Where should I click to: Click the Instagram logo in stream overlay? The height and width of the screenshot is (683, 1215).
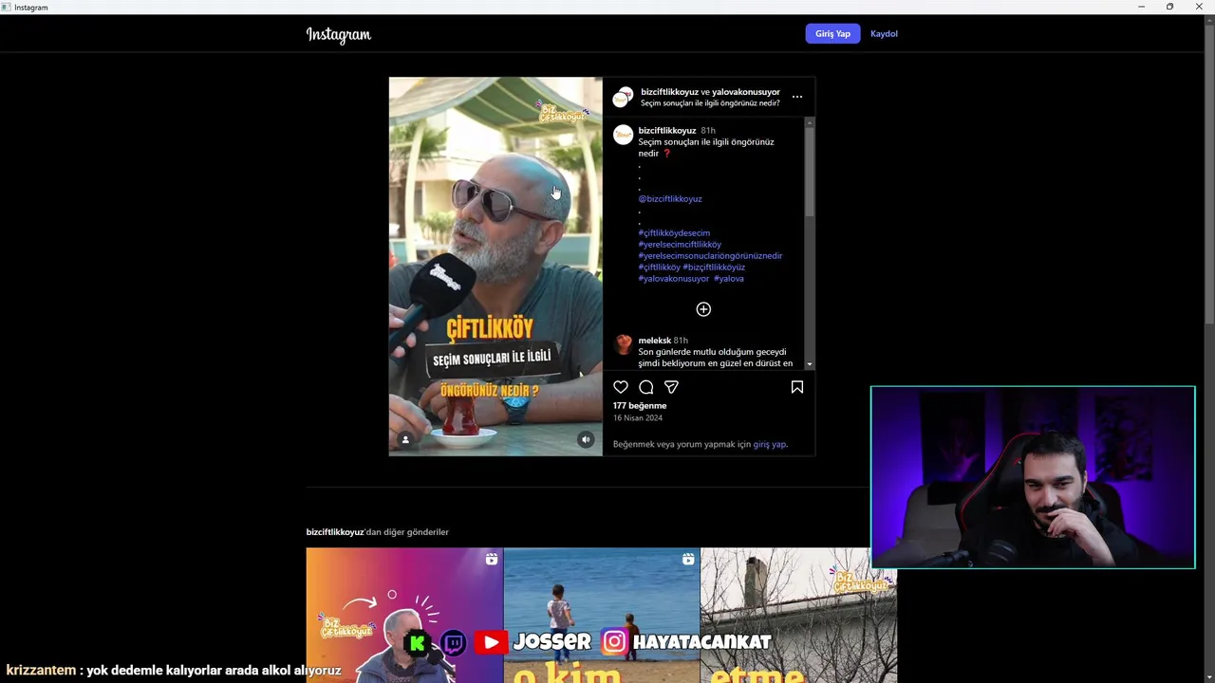(x=614, y=642)
